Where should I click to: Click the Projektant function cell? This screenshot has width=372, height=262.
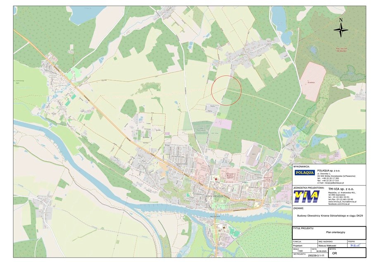tap(298, 246)
